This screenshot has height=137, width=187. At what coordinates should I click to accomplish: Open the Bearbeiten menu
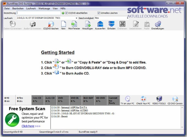point(18,8)
